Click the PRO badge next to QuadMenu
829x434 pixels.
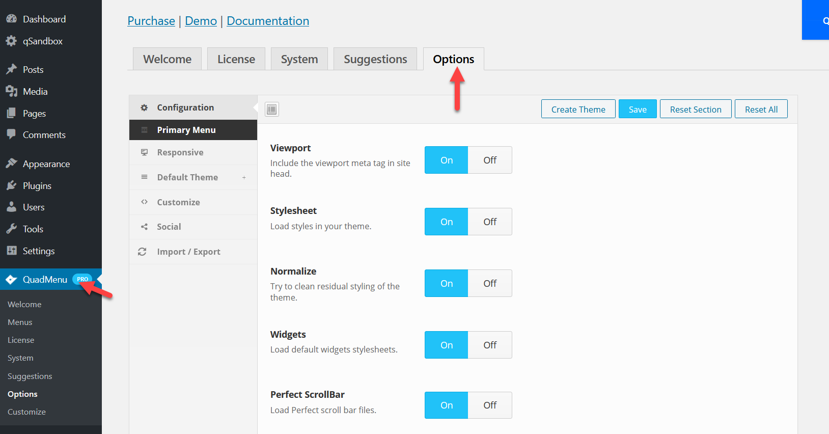(82, 279)
